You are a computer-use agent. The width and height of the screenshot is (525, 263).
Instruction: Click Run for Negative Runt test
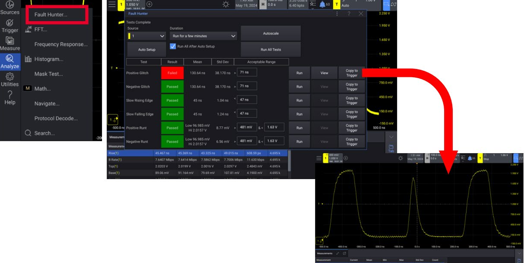click(x=299, y=142)
